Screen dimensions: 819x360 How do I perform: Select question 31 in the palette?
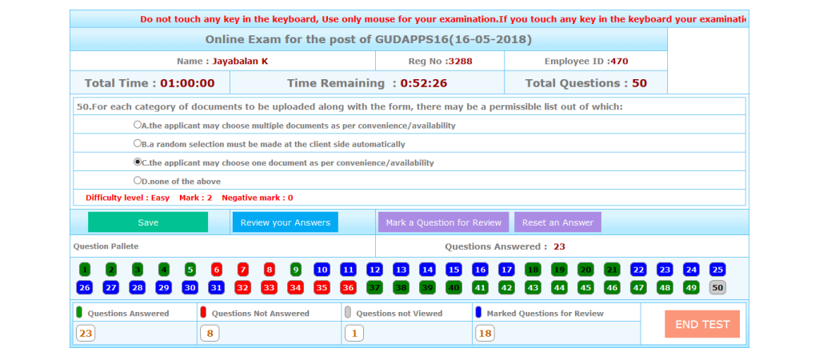click(x=216, y=287)
